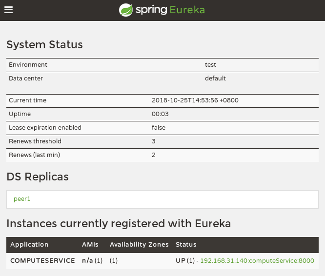Select the COMPUTESERVICE application name

point(42,261)
